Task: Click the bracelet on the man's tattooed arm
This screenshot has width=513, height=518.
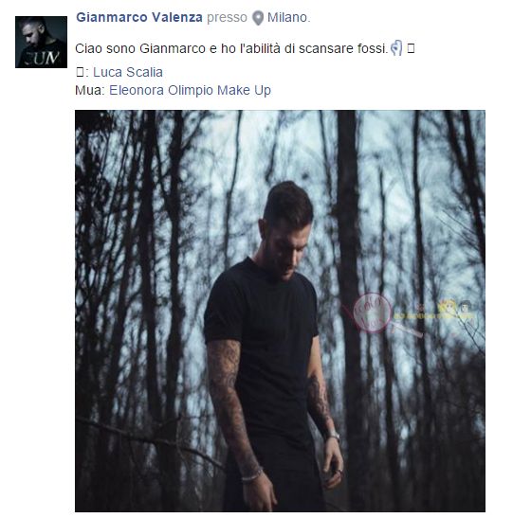Action: [252, 475]
